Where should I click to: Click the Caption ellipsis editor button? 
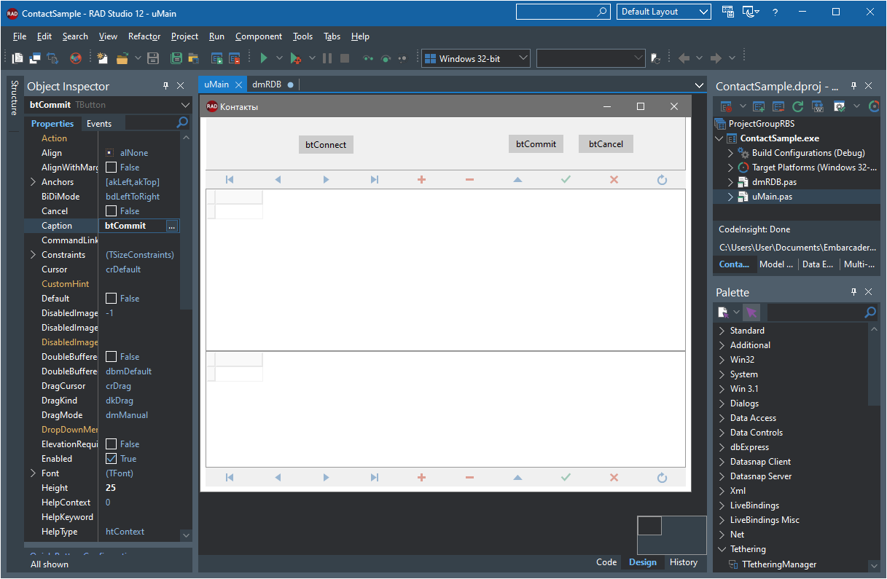[172, 227]
